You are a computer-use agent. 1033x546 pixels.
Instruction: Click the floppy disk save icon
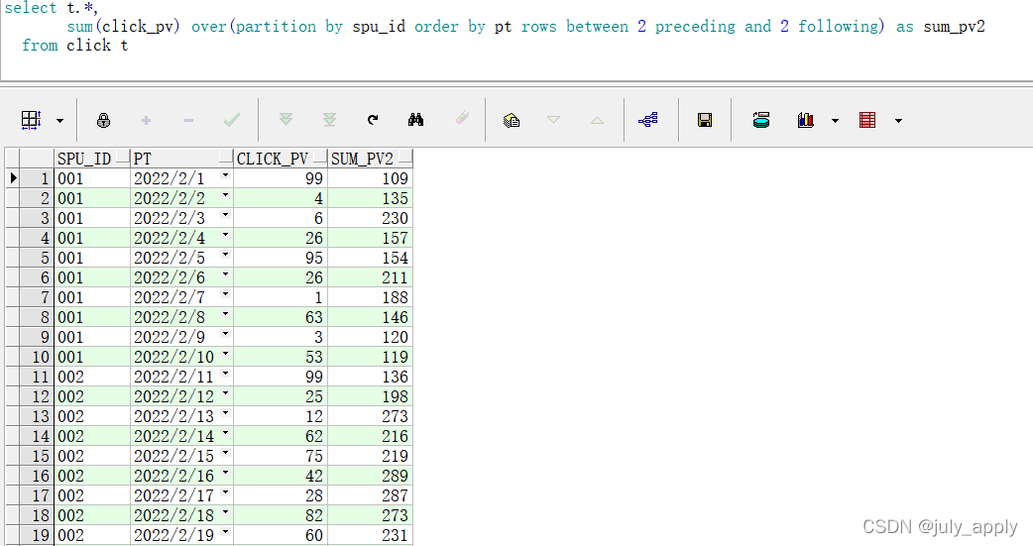coord(705,120)
